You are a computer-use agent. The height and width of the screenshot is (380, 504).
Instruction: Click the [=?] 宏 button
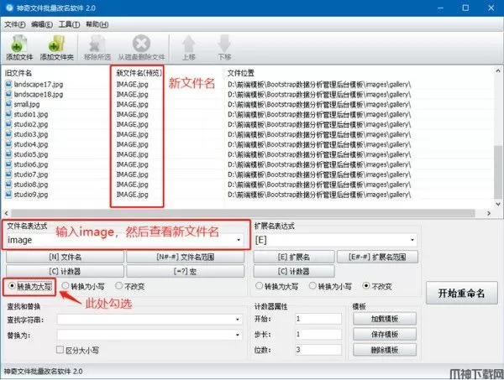[186, 271]
